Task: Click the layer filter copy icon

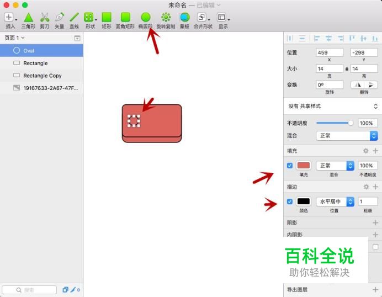Action: [x=65, y=290]
